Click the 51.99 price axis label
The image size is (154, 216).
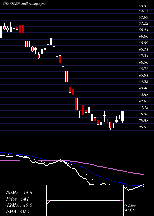coord(144,17)
